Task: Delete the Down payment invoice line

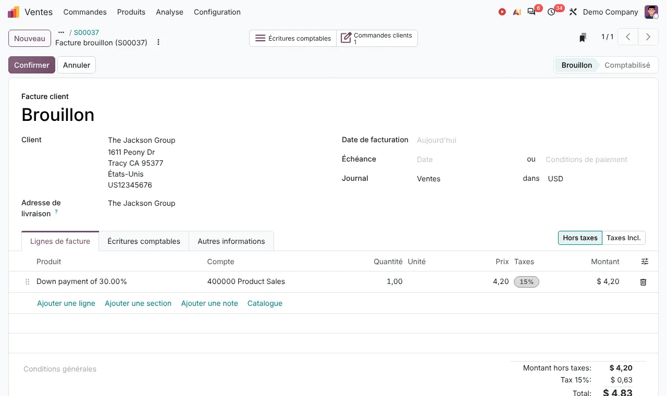Action: coord(643,282)
